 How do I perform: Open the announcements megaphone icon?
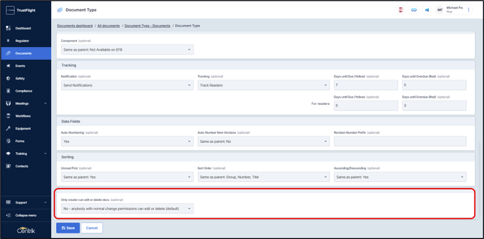click(x=427, y=10)
